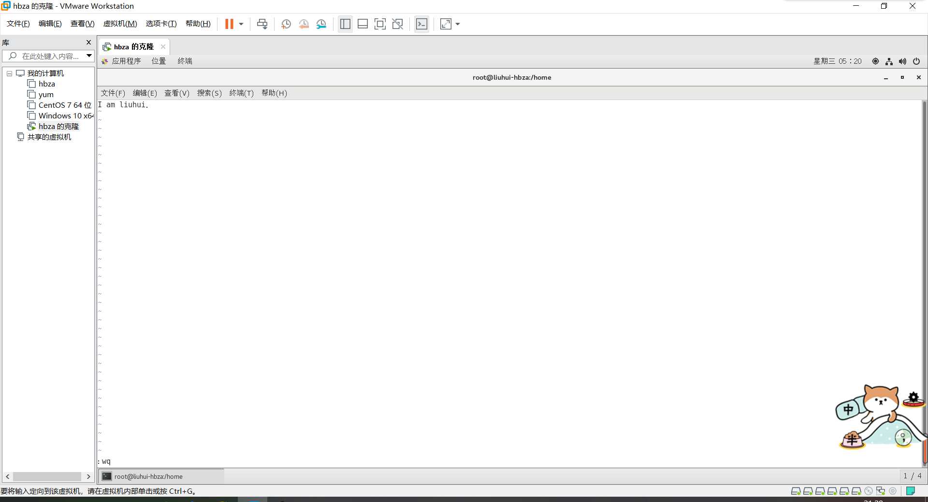Image resolution: width=928 pixels, height=502 pixels.
Task: Open the console view button
Action: [421, 24]
